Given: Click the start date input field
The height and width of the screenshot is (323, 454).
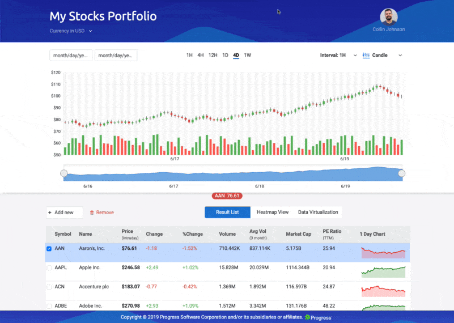Looking at the screenshot, I should [71, 56].
